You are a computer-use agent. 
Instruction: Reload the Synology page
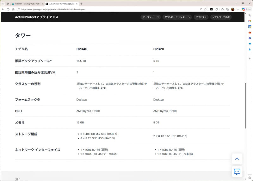click(8, 9)
